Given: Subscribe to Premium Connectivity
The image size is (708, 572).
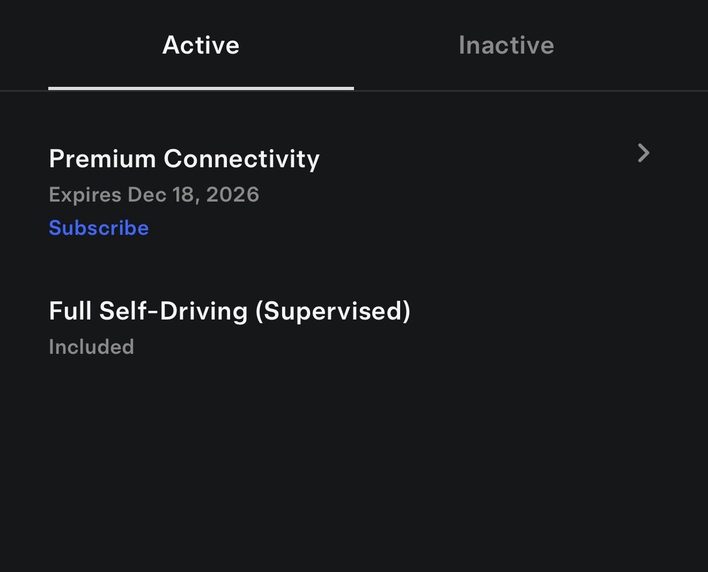Looking at the screenshot, I should 99,228.
